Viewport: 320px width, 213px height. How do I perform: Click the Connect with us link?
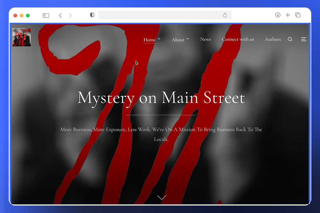click(x=238, y=39)
